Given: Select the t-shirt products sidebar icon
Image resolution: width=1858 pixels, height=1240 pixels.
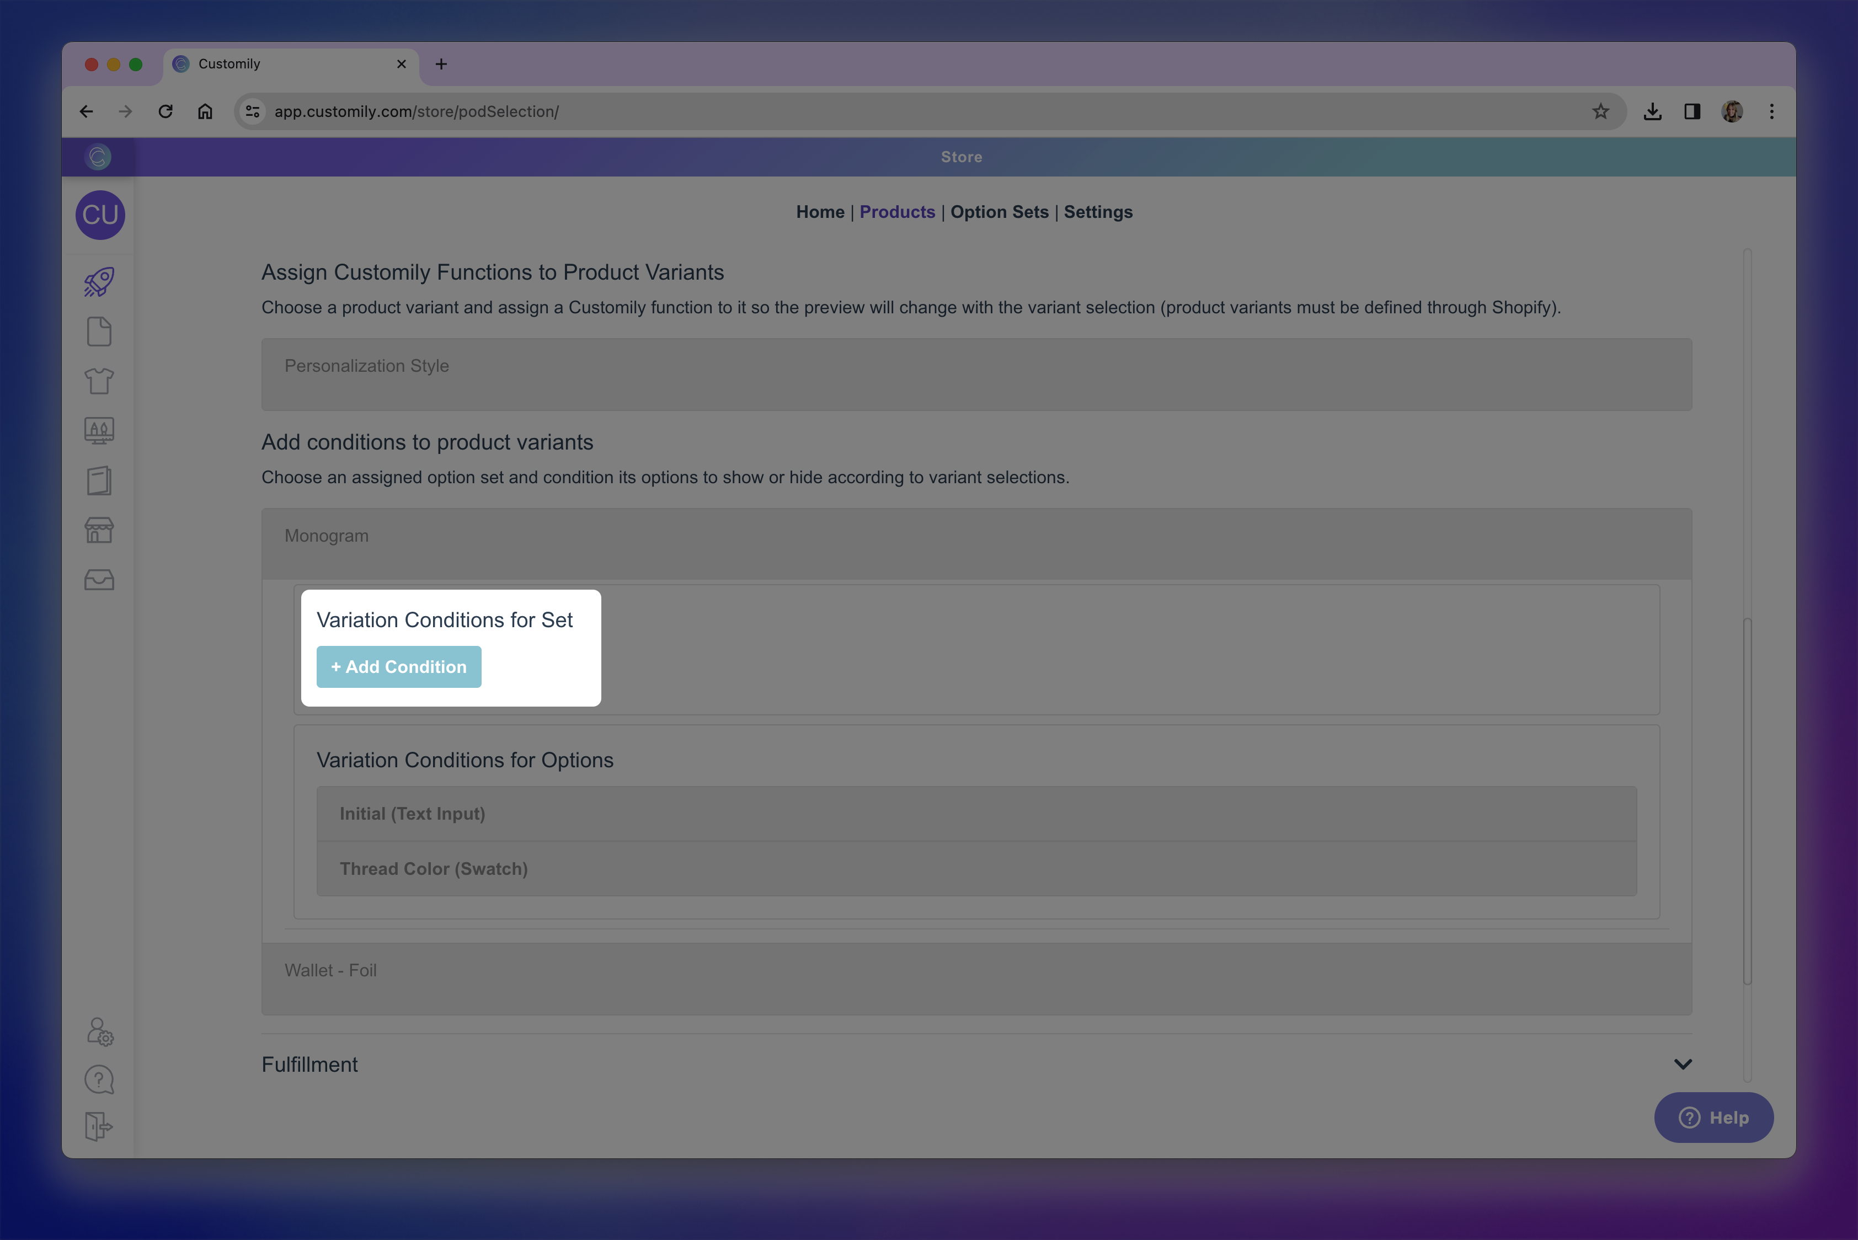Looking at the screenshot, I should 99,381.
